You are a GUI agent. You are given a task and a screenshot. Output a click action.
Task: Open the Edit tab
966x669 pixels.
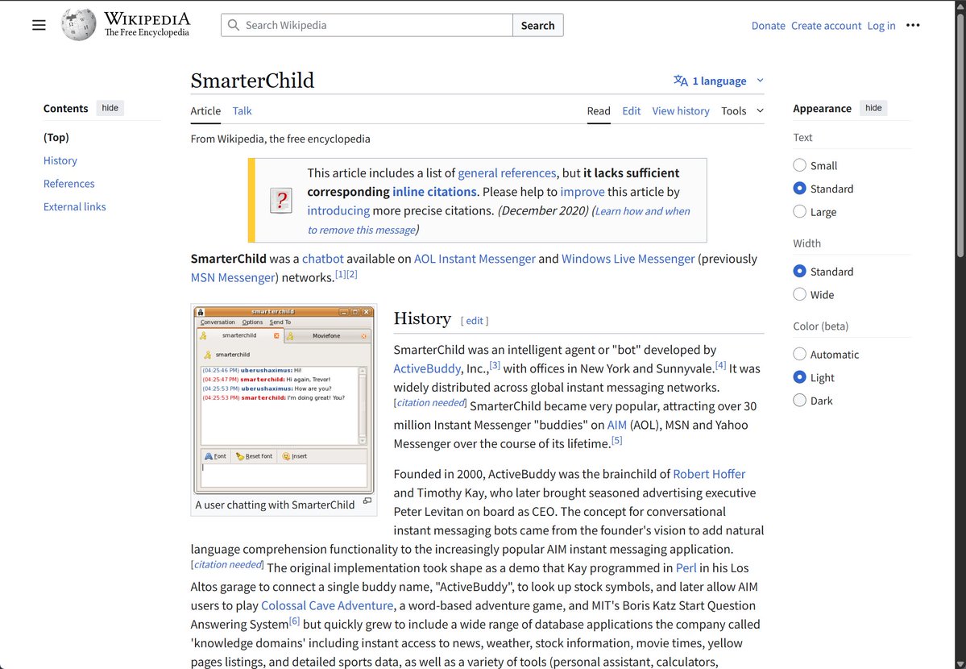pos(632,111)
